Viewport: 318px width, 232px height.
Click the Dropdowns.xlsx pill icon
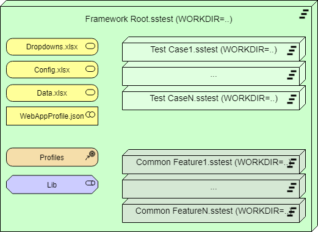[x=90, y=46]
